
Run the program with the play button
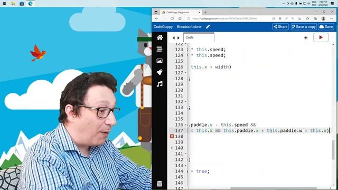click(321, 37)
